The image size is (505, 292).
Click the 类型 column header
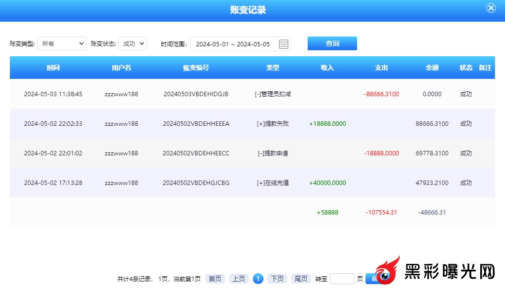tap(273, 68)
